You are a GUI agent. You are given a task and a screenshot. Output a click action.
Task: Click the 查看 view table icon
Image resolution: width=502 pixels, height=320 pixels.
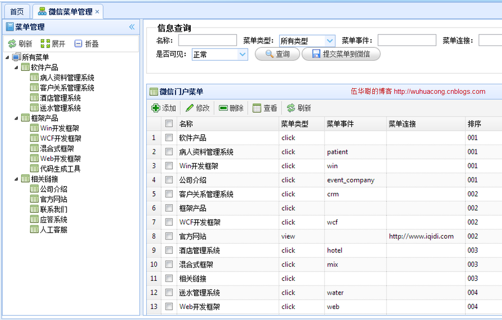click(257, 108)
